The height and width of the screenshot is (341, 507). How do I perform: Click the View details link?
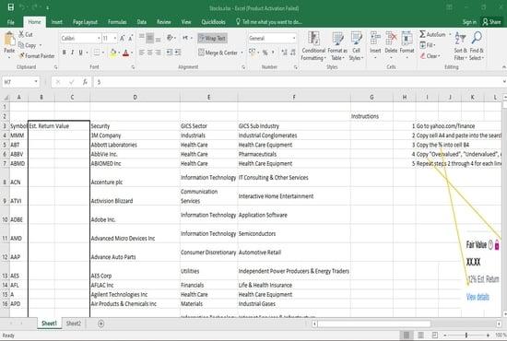(478, 297)
